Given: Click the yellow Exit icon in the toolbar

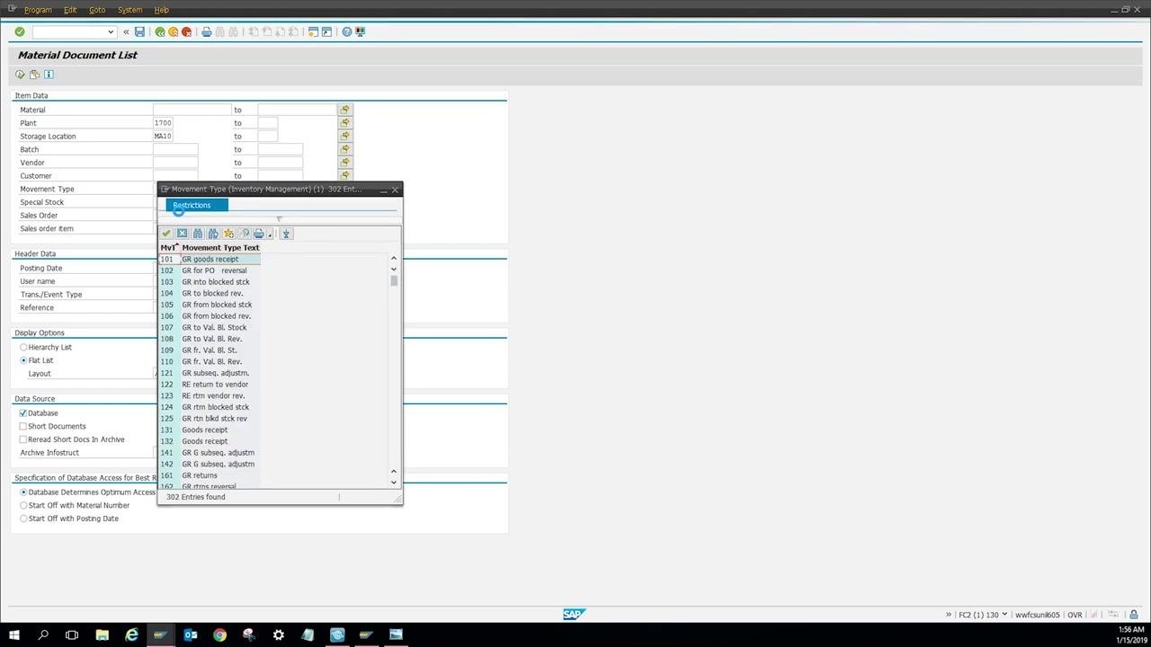Looking at the screenshot, I should pos(174,31).
